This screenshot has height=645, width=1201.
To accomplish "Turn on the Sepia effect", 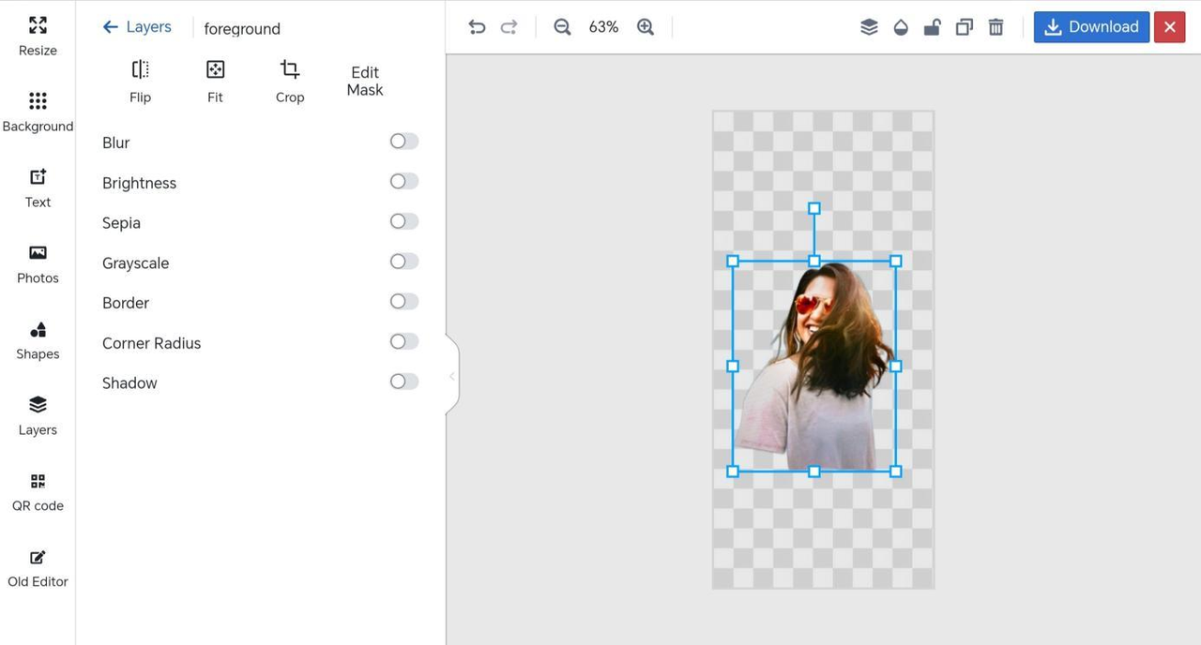I will click(404, 222).
